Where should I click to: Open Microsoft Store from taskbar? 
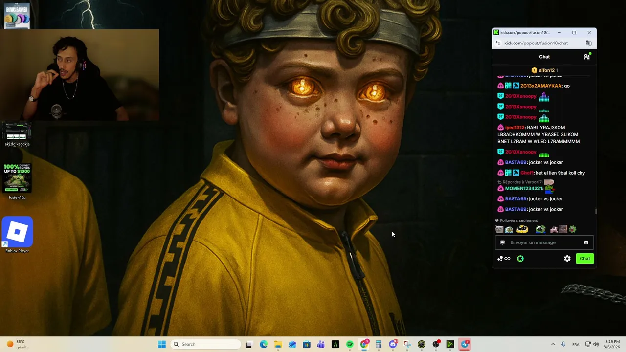pos(307,344)
